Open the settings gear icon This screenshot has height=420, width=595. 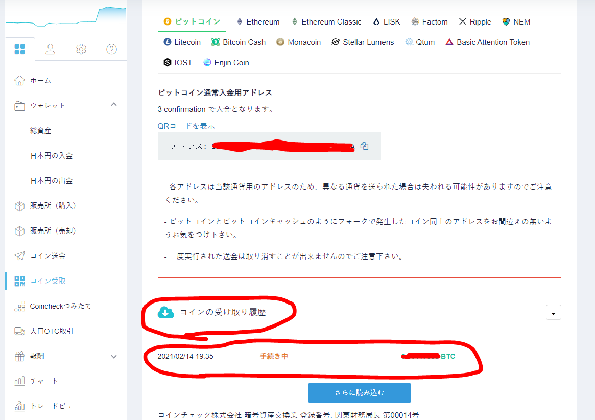pyautogui.click(x=81, y=50)
